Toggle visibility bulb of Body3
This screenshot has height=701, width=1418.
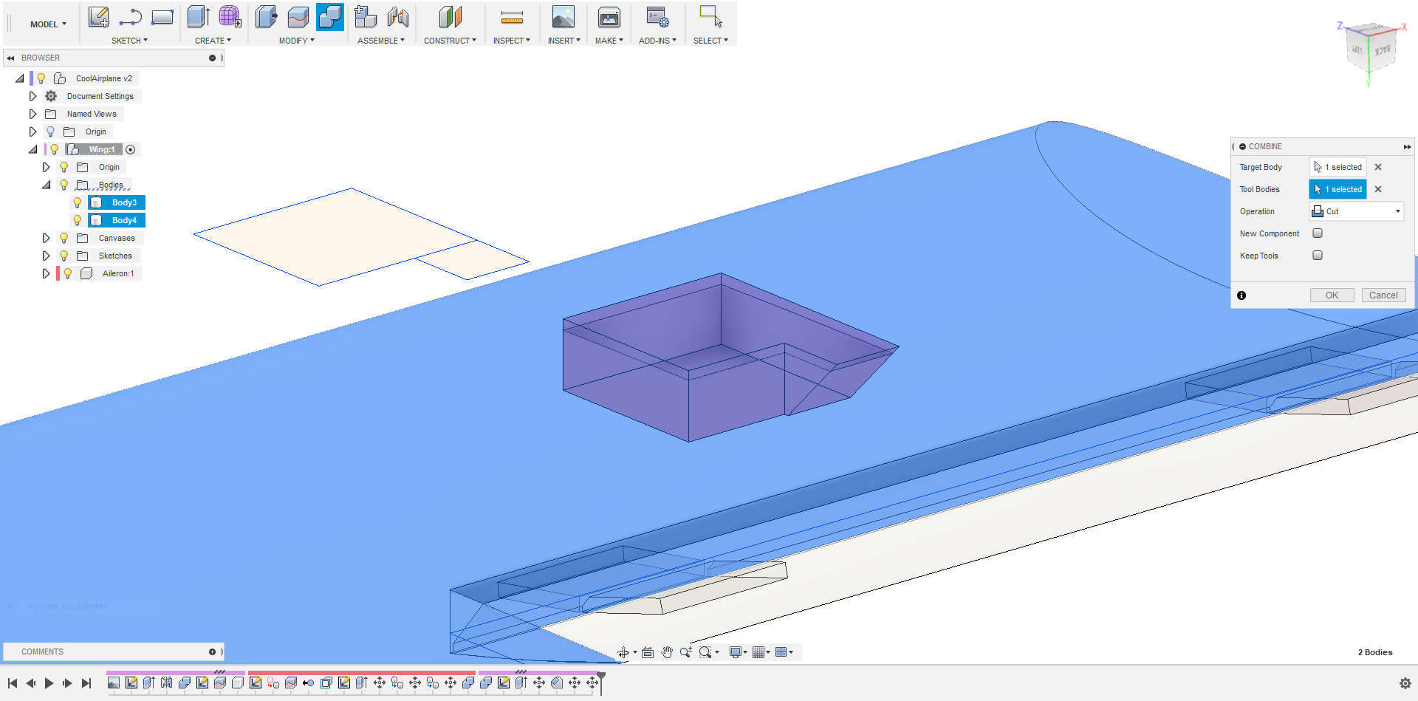[77, 202]
